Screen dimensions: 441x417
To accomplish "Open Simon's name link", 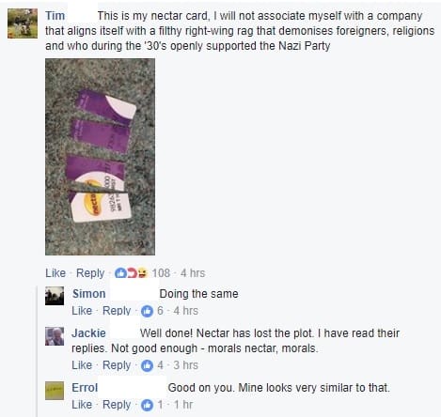I will point(89,294).
